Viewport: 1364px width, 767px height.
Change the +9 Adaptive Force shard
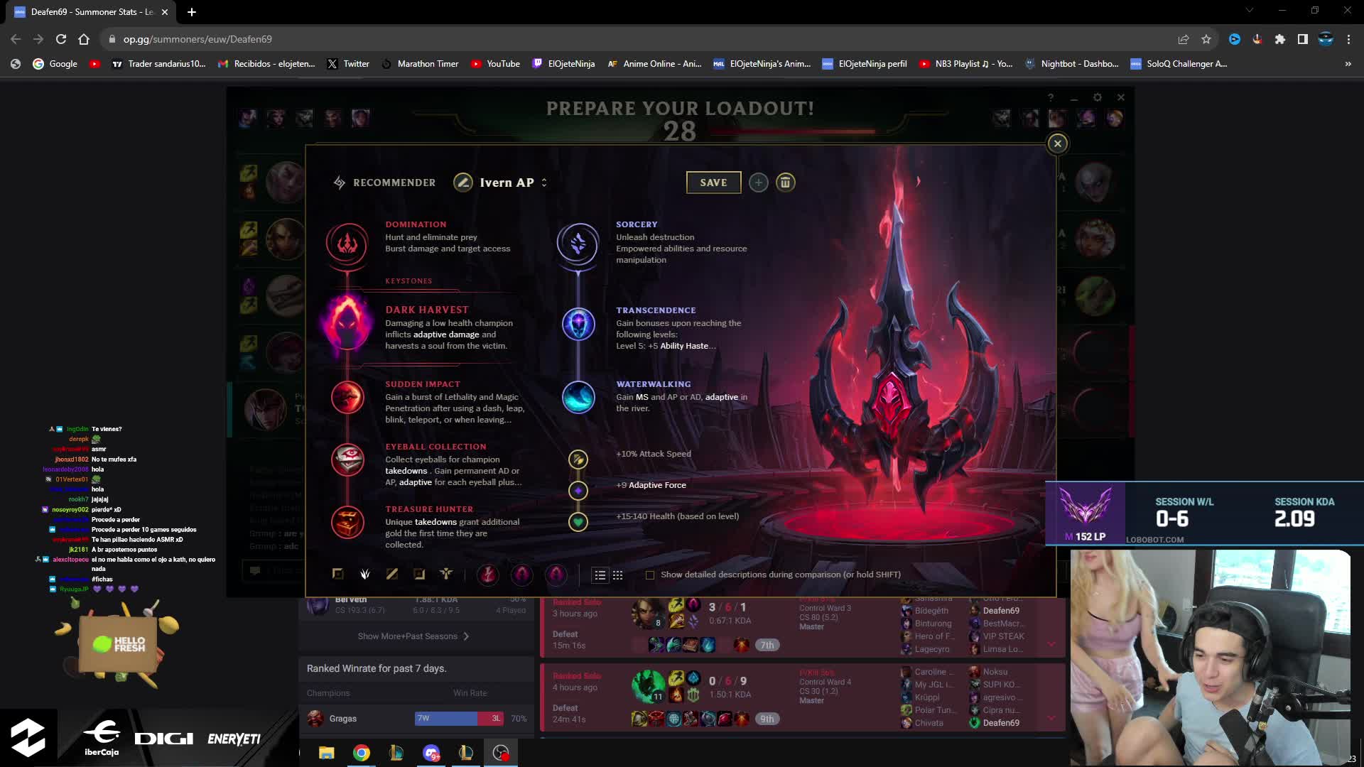click(578, 490)
